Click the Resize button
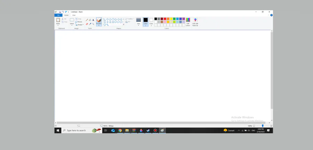This screenshot has width=313, height=150. [x=79, y=22]
